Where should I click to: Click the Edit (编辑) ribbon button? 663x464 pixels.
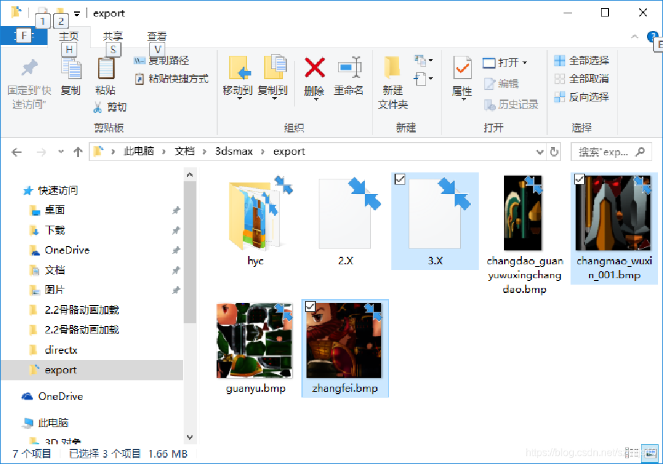[502, 84]
